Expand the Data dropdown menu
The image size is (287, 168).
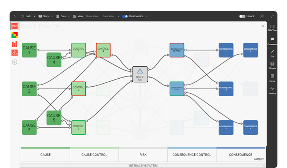(x=69, y=16)
